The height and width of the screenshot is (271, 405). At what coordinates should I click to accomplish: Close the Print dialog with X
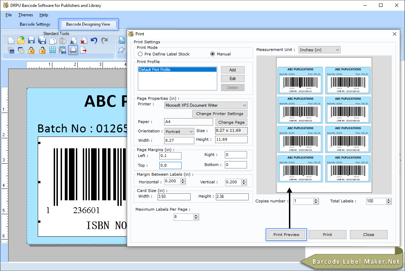[394, 34]
